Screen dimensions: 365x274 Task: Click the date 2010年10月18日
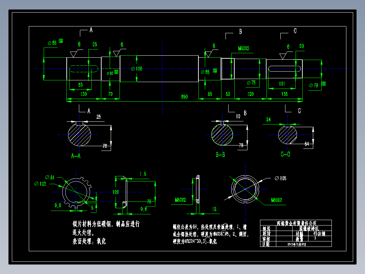click(297, 244)
